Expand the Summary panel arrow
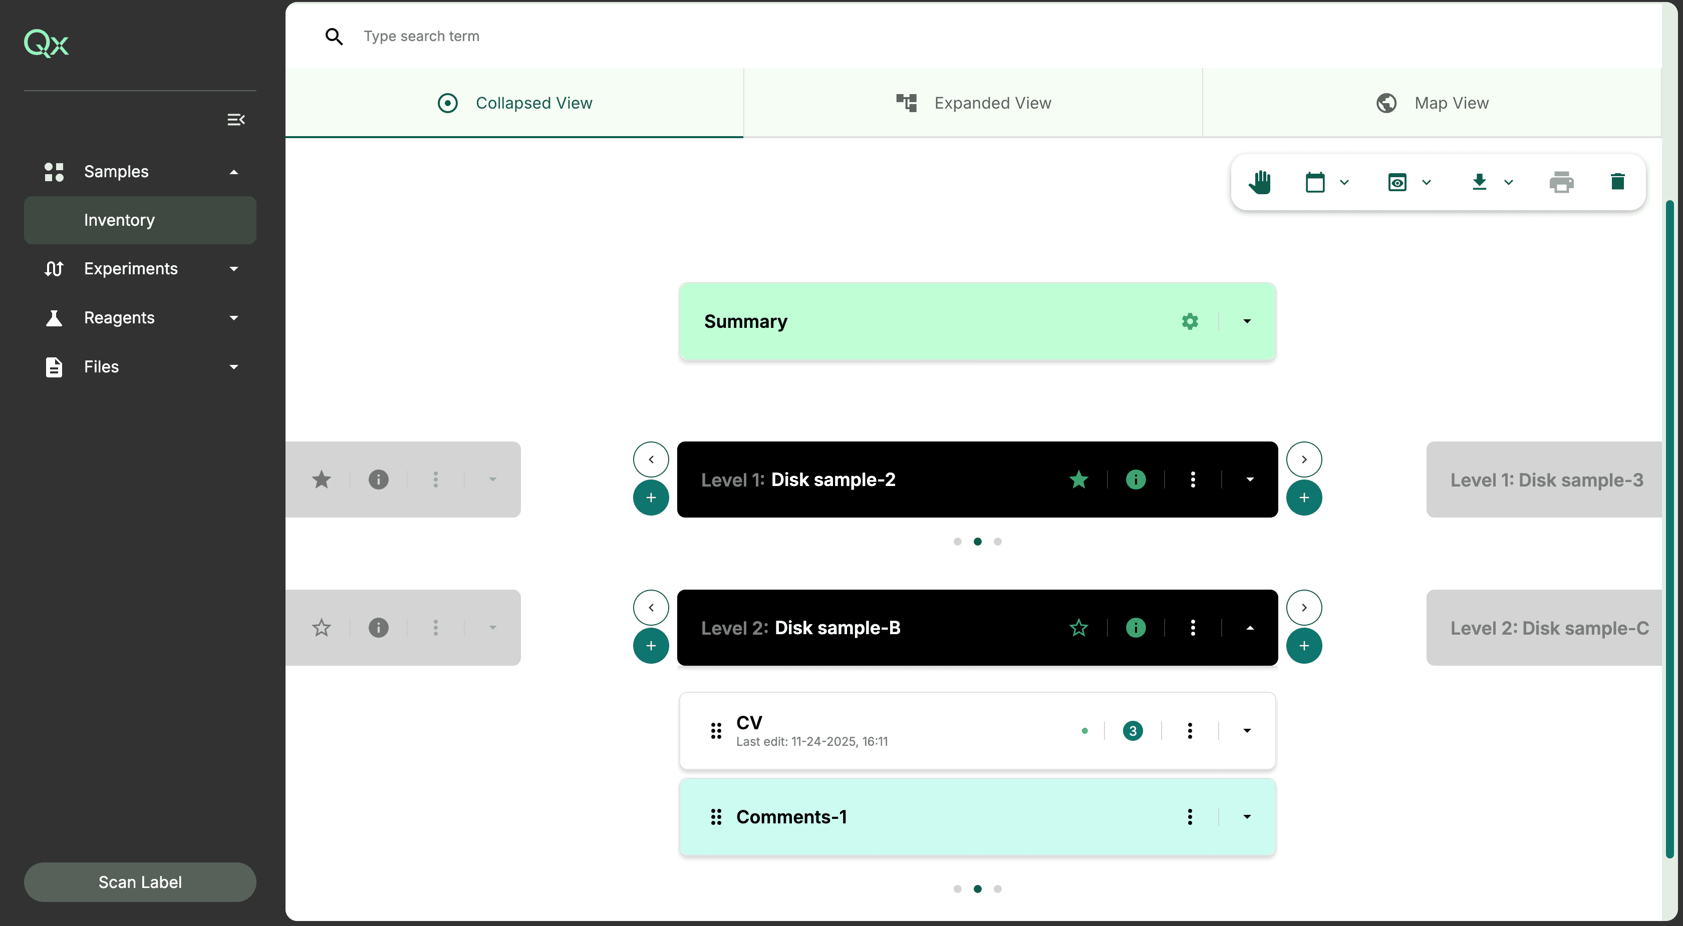The width and height of the screenshot is (1683, 926). (x=1247, y=321)
